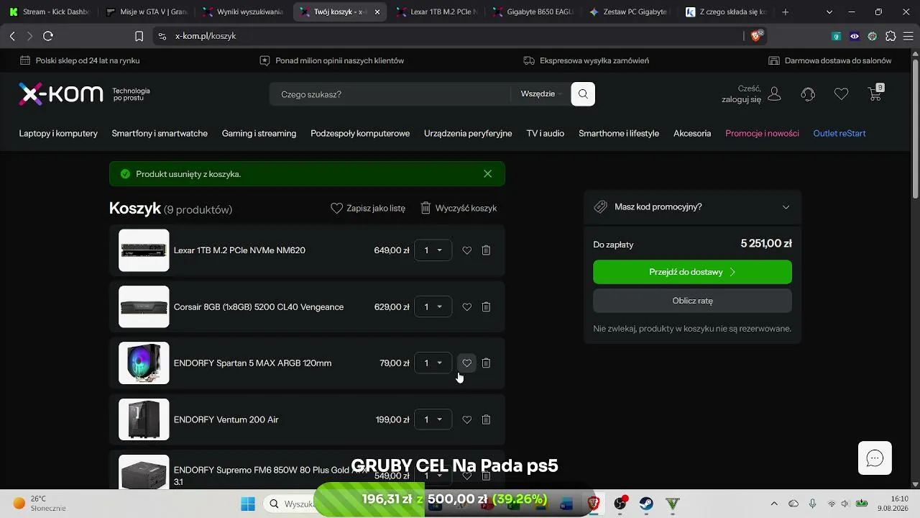The width and height of the screenshot is (920, 518).
Task: Open Steam from the taskbar
Action: (x=646, y=504)
